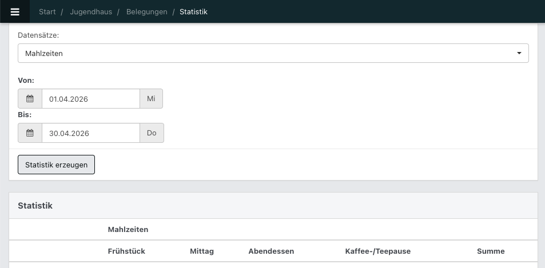Click the Frühstück column header
The width and height of the screenshot is (545, 268).
click(x=126, y=251)
